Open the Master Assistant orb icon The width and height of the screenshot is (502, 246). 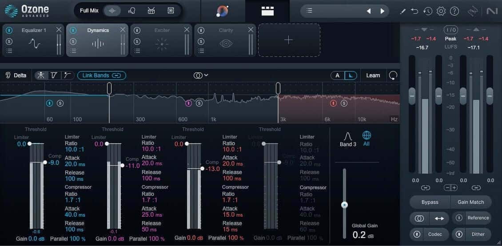223,11
